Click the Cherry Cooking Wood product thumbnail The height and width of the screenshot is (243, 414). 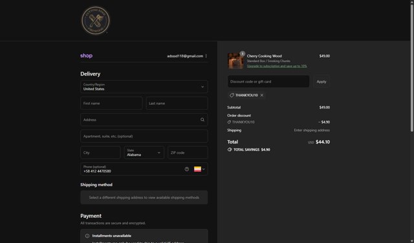click(x=235, y=61)
